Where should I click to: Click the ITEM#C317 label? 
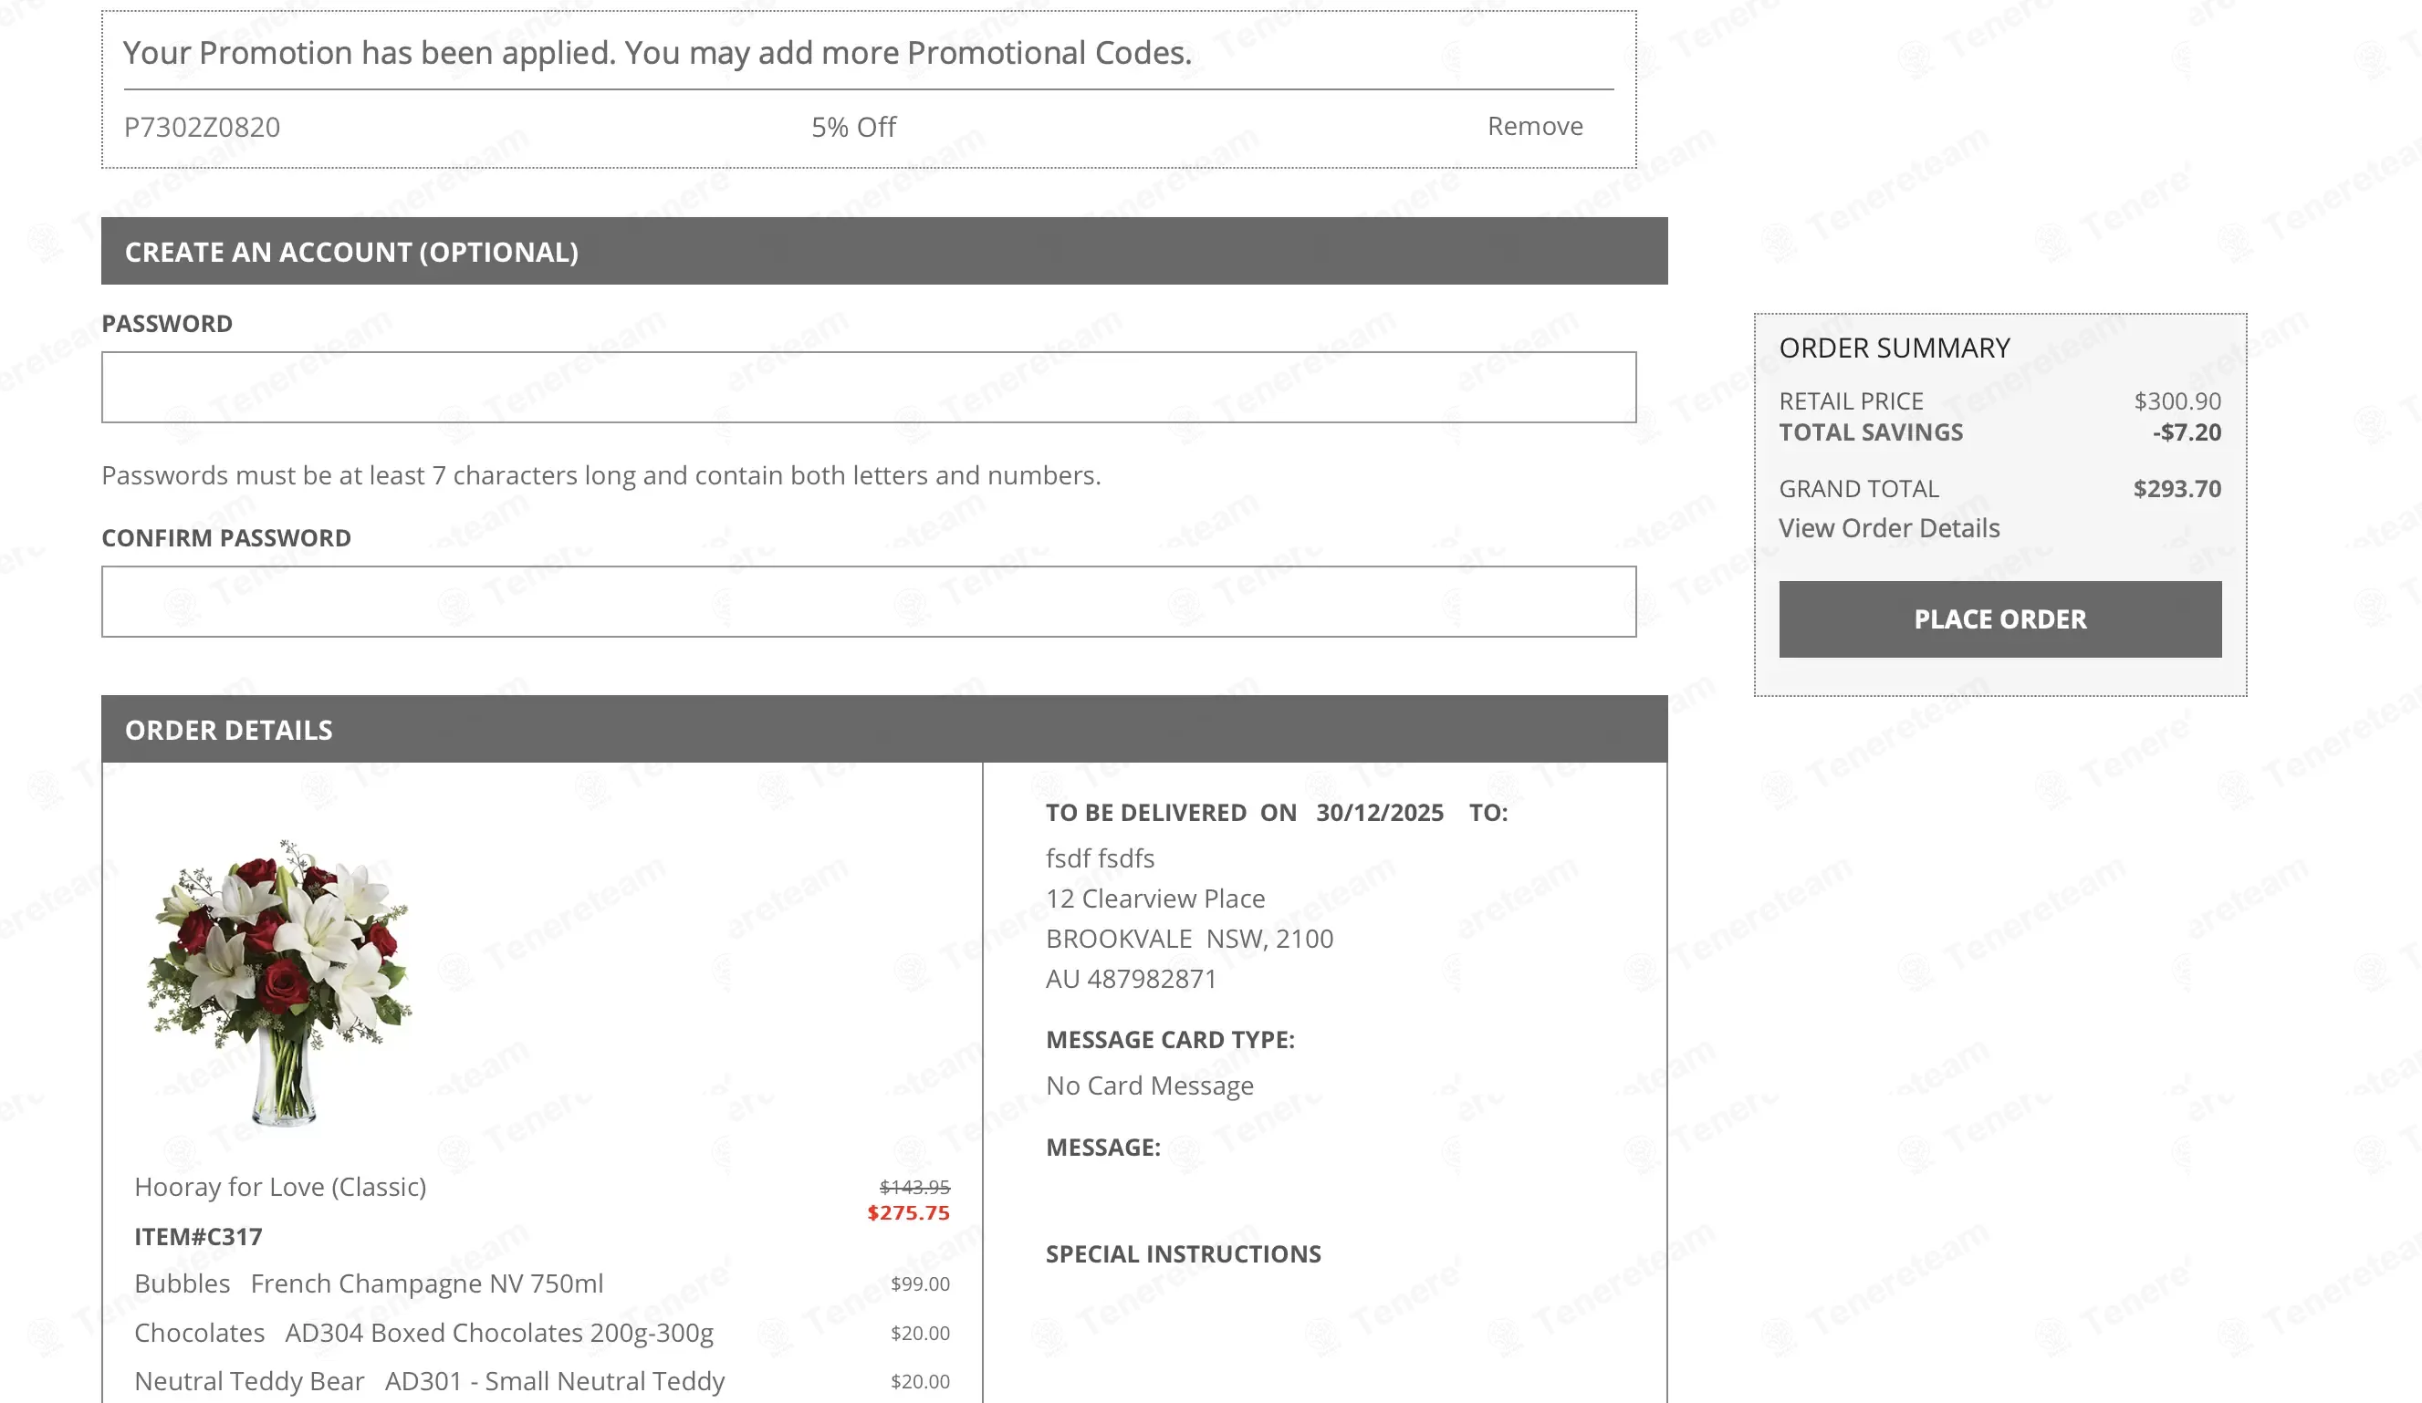198,1237
